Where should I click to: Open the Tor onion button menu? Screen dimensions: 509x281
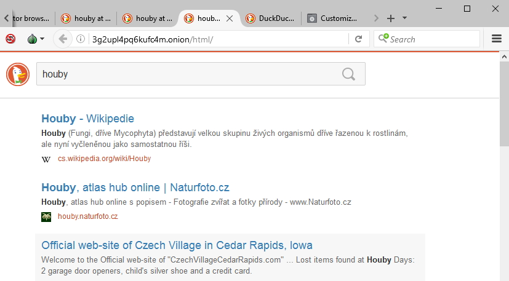point(36,39)
